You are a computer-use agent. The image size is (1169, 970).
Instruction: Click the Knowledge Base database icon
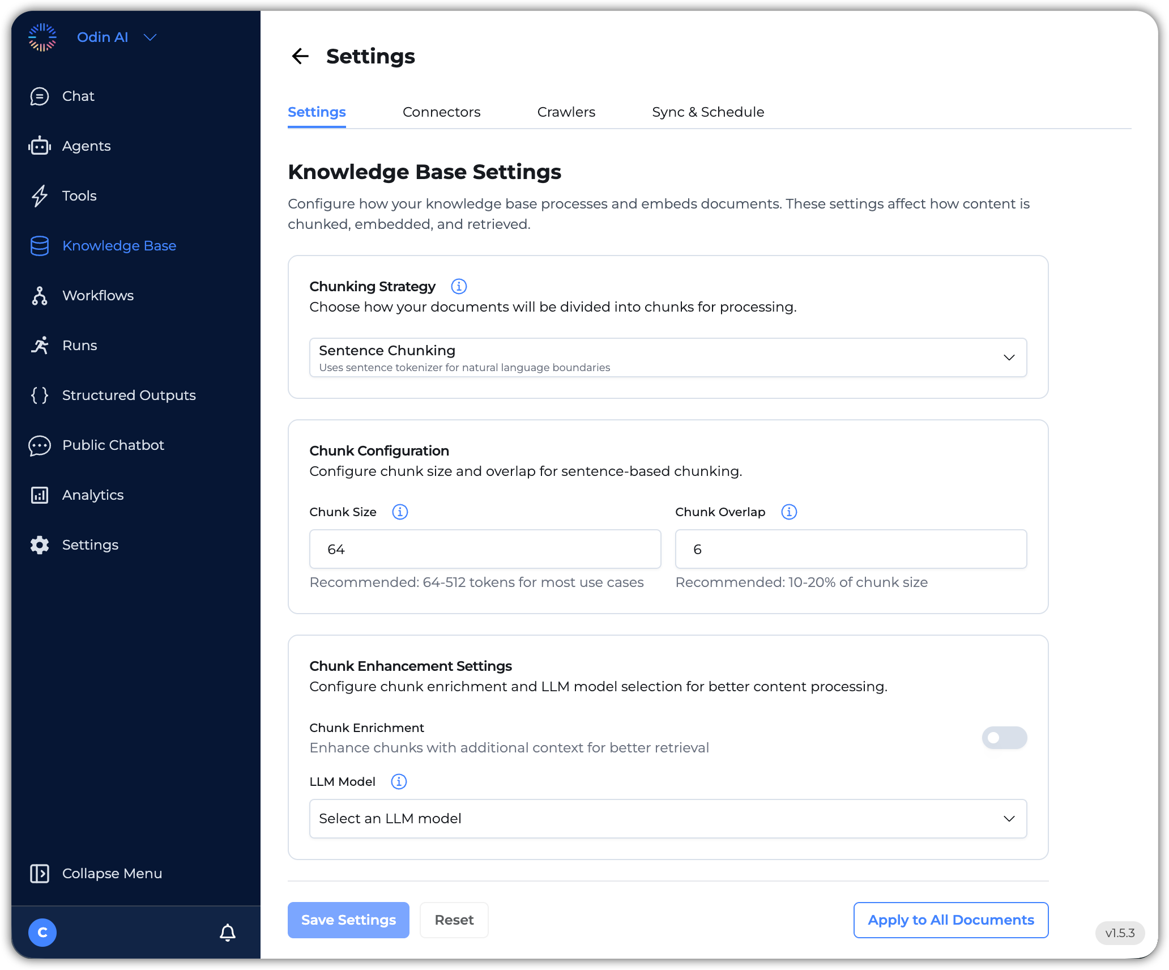pyautogui.click(x=39, y=245)
